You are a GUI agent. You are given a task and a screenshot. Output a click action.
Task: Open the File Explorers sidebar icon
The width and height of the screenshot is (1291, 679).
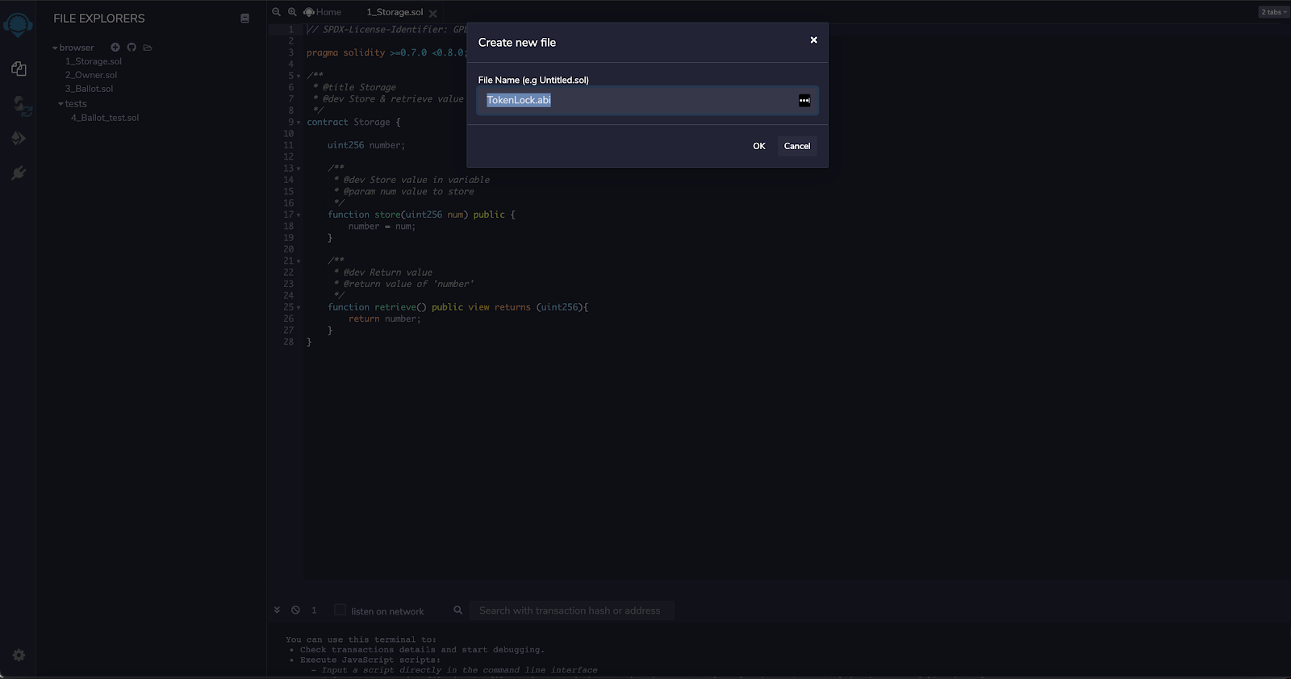coord(19,69)
